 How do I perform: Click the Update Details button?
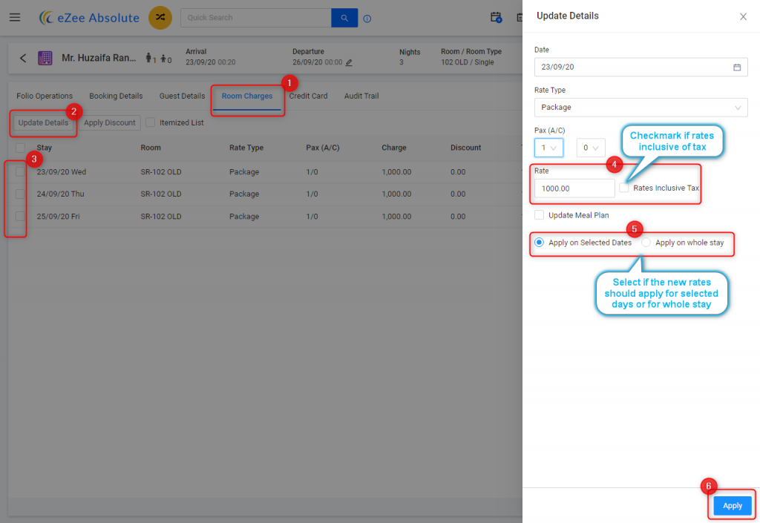(x=43, y=123)
